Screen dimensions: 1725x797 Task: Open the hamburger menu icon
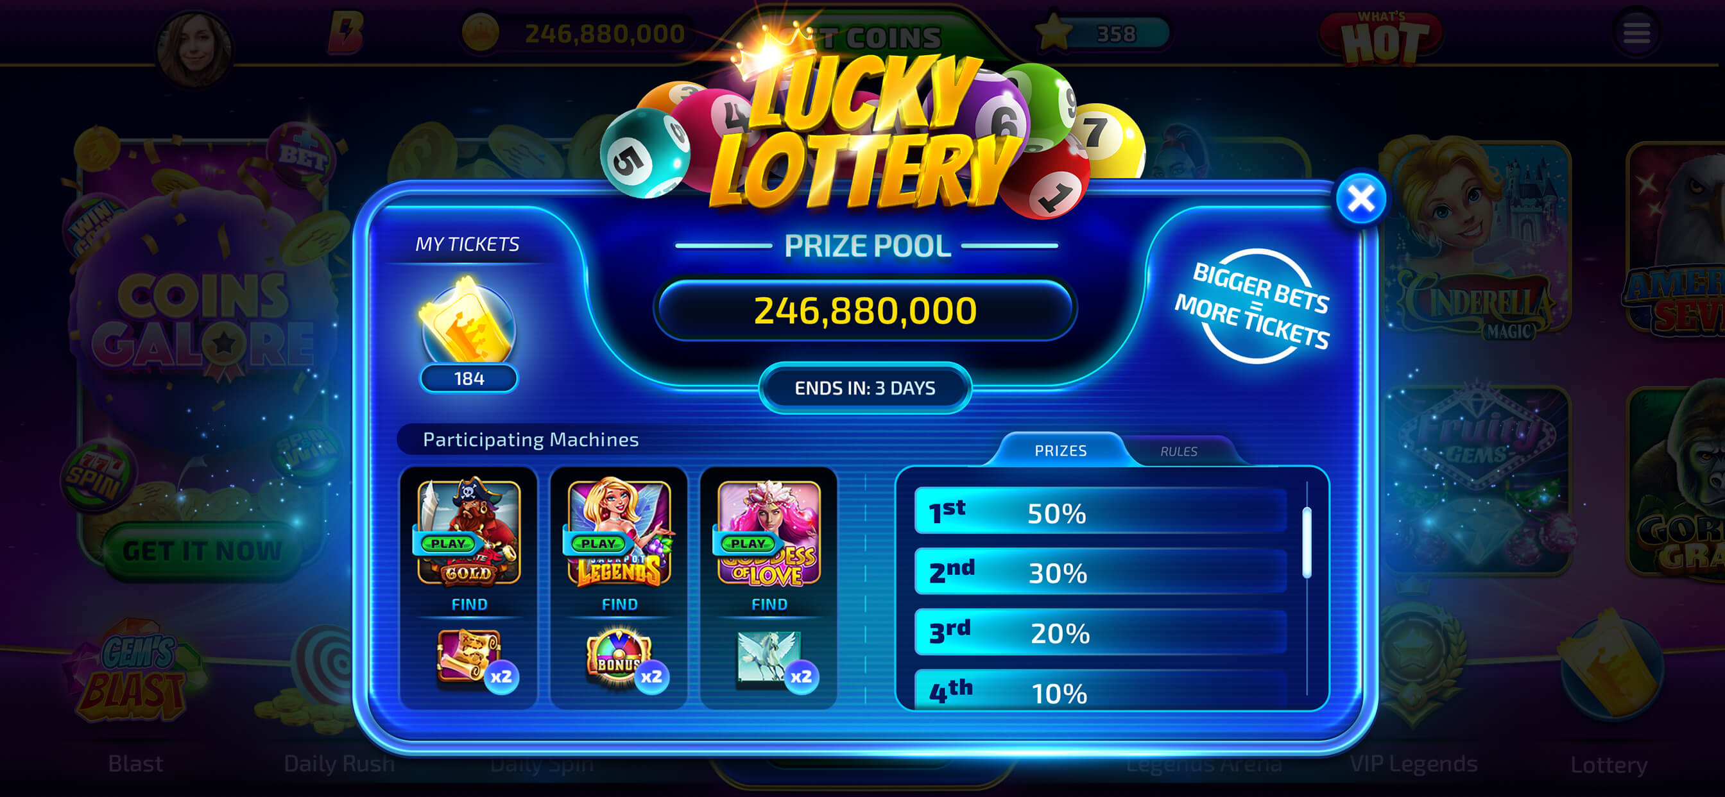[x=1636, y=32]
